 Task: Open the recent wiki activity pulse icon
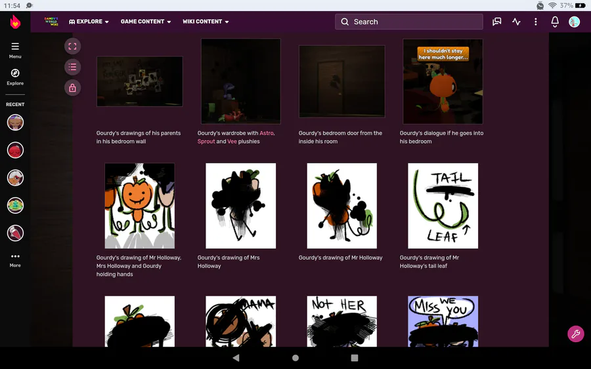[516, 22]
